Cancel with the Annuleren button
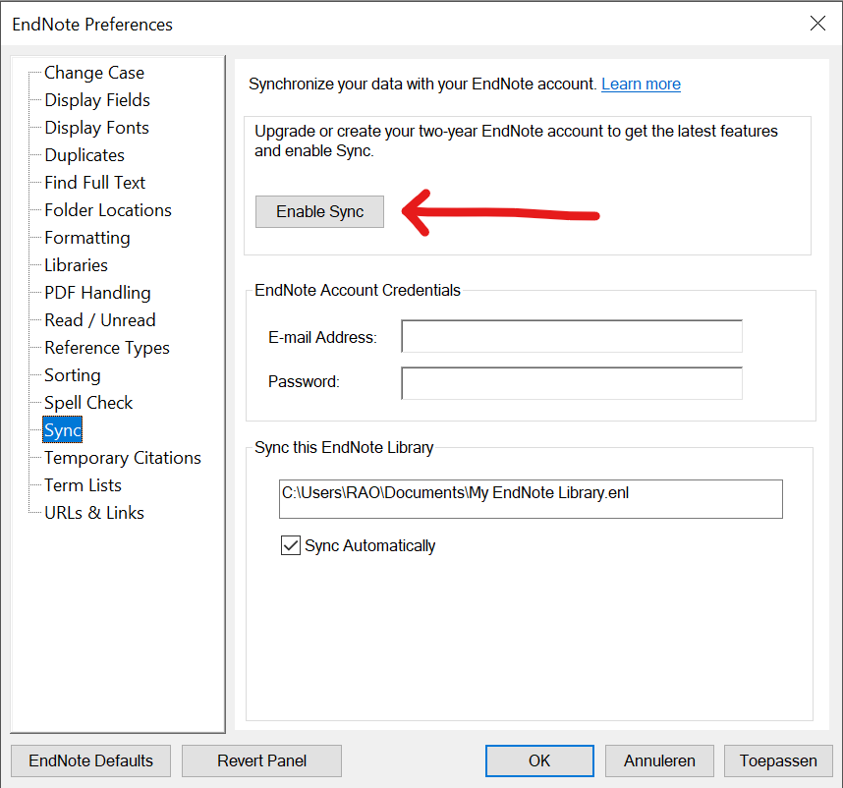Screen dimensions: 843x788 (659, 760)
